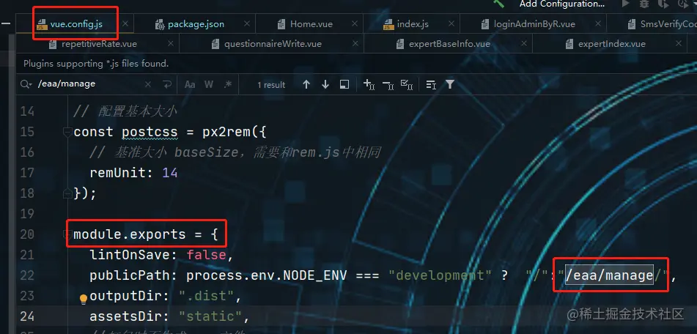Image resolution: width=697 pixels, height=334 pixels.
Task: Open search results in find window
Action: tap(344, 84)
